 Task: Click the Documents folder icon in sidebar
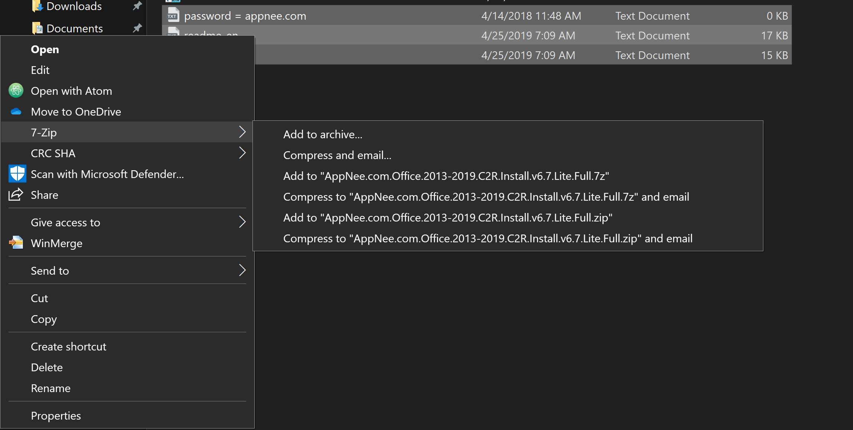pyautogui.click(x=37, y=28)
